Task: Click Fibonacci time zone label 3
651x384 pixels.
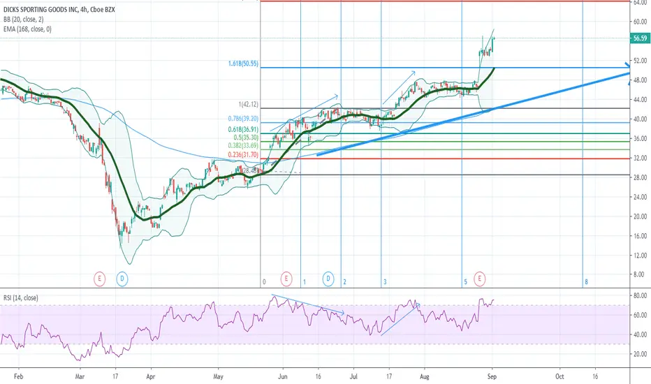Action: point(385,282)
